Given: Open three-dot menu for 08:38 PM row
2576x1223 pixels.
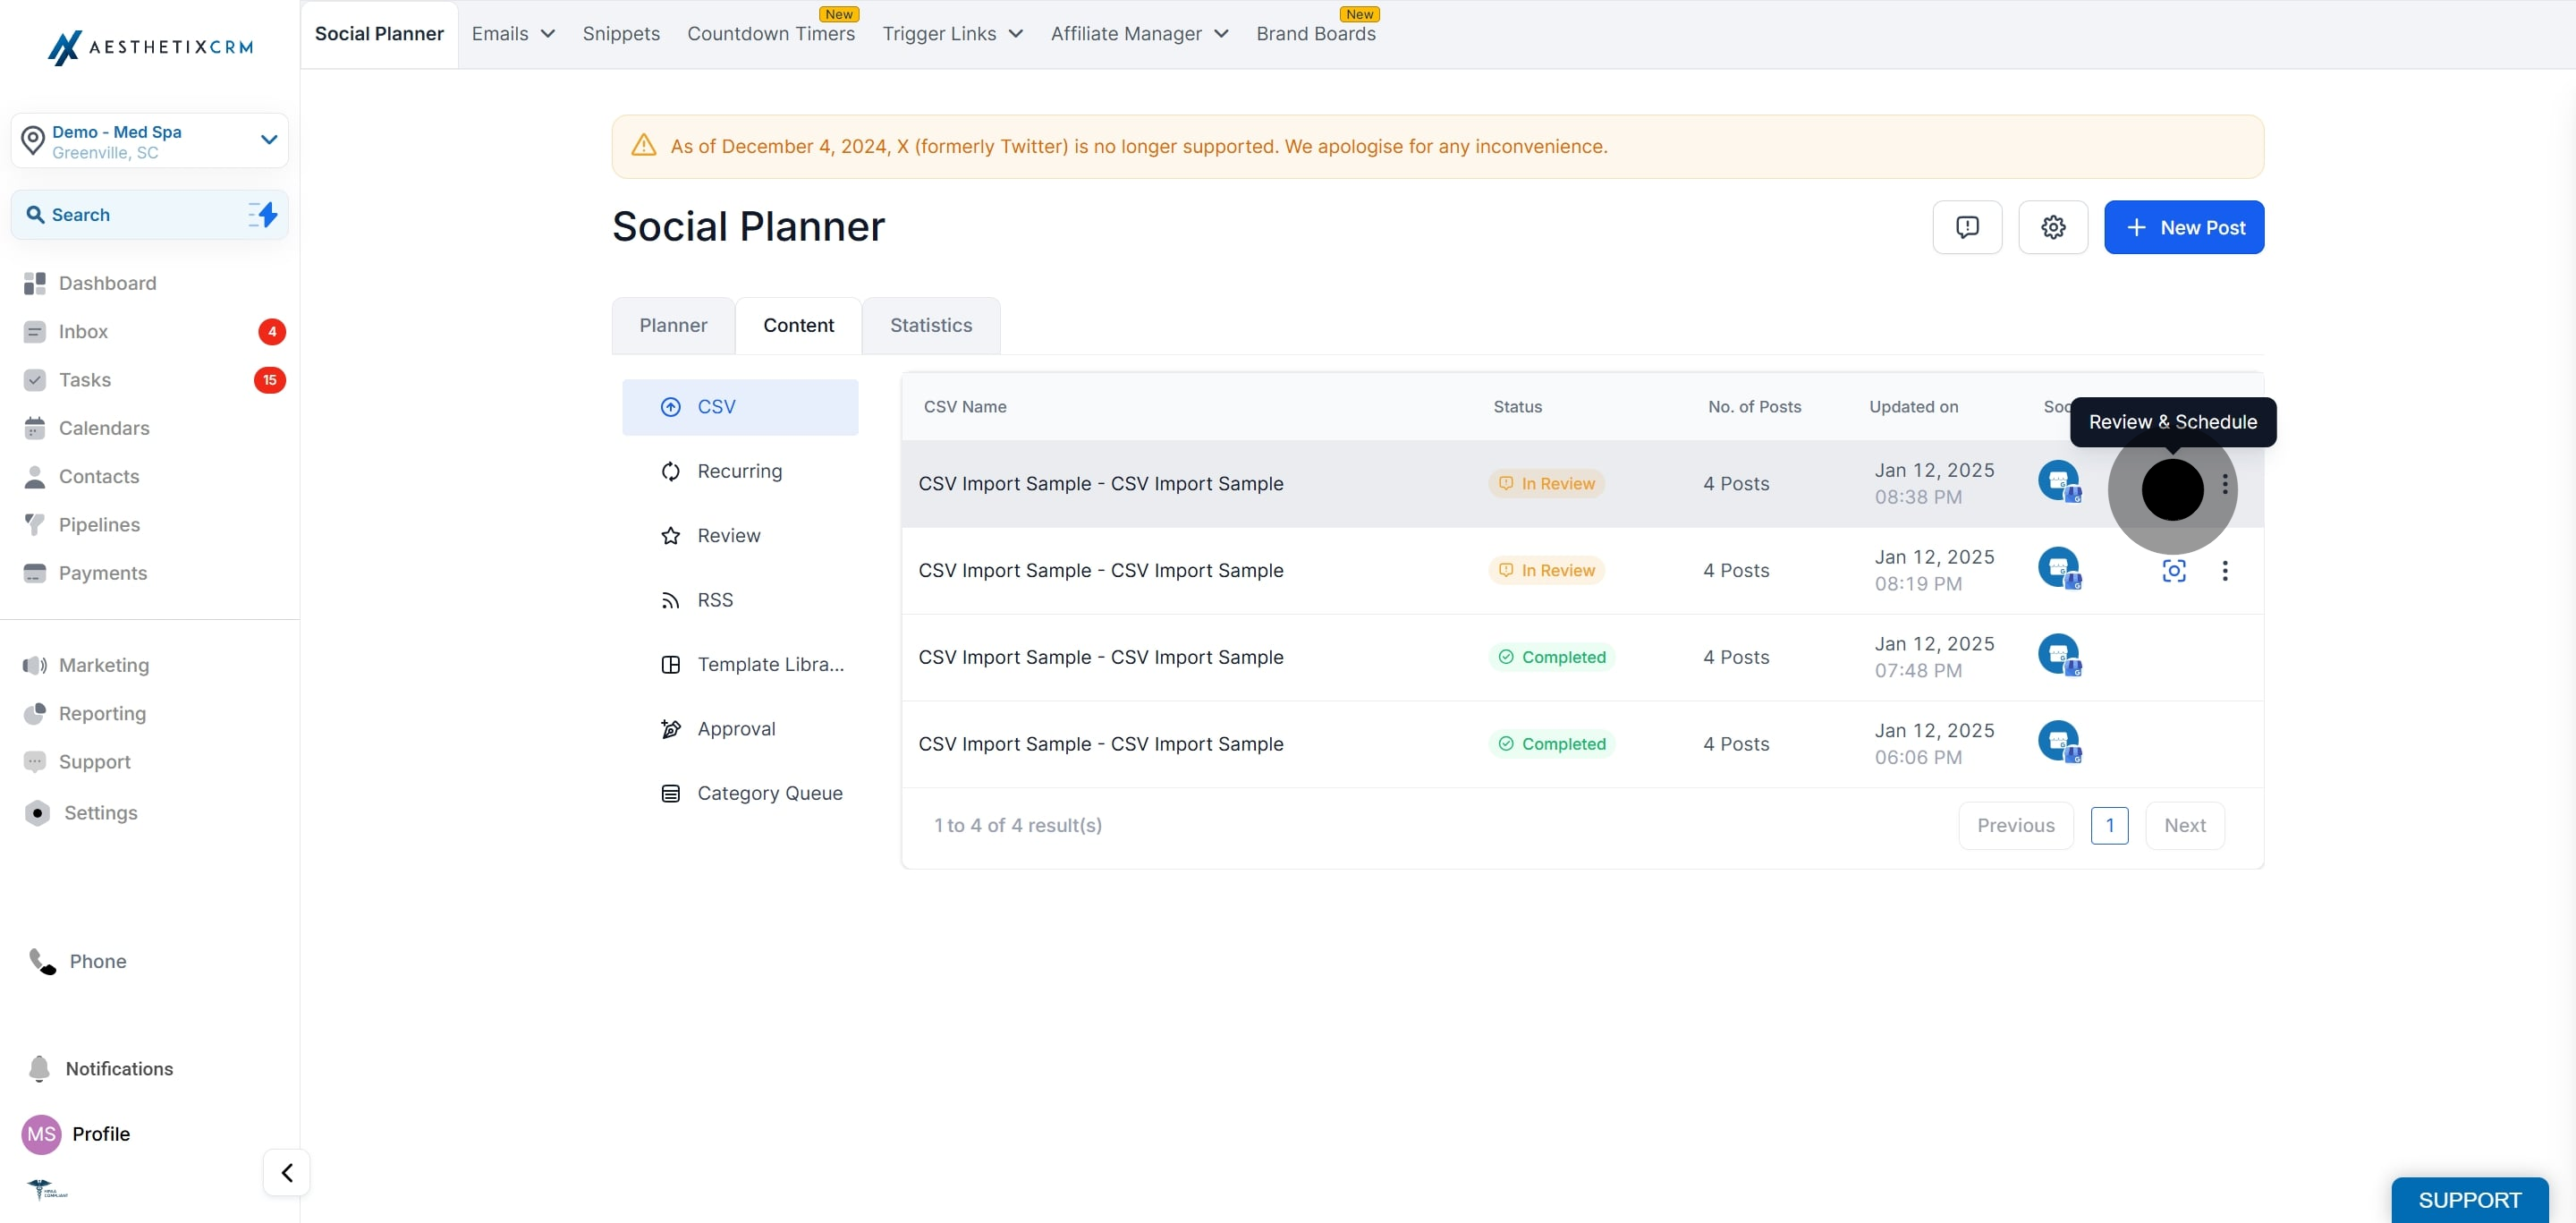Looking at the screenshot, I should point(2225,484).
